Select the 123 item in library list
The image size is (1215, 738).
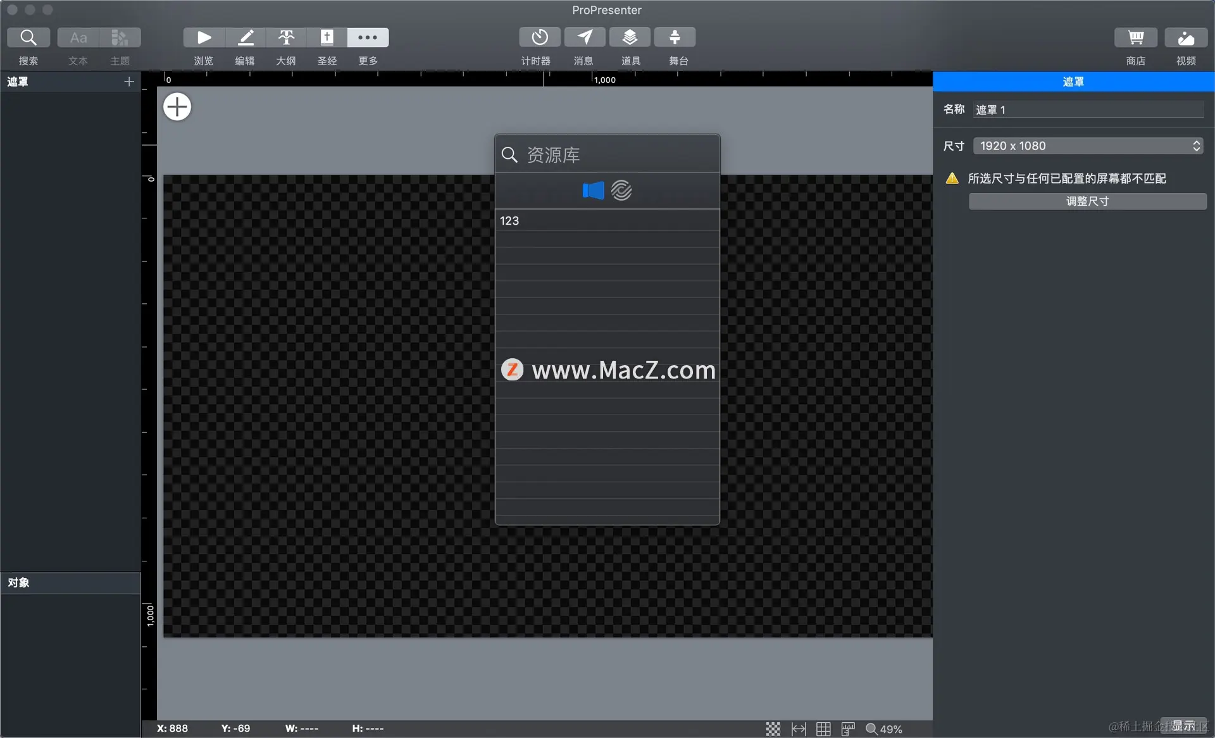[x=606, y=221]
